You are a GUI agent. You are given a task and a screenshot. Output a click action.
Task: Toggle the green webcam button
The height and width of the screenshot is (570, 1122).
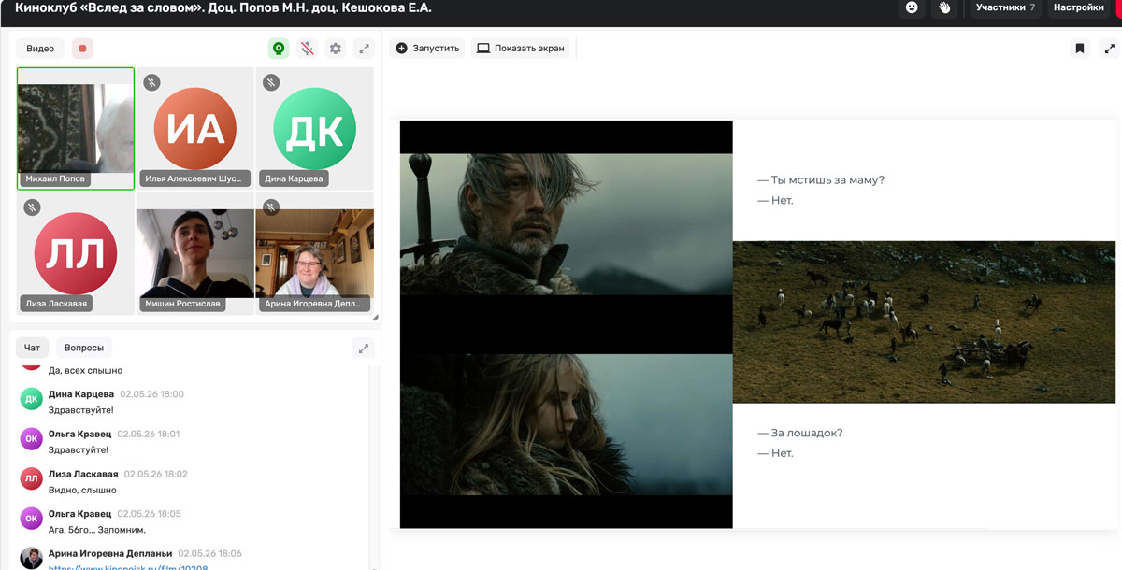pos(278,49)
